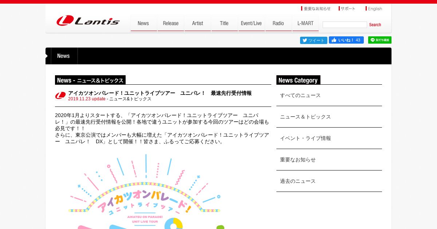Click the search input field
437x229 pixels.
coord(345,25)
